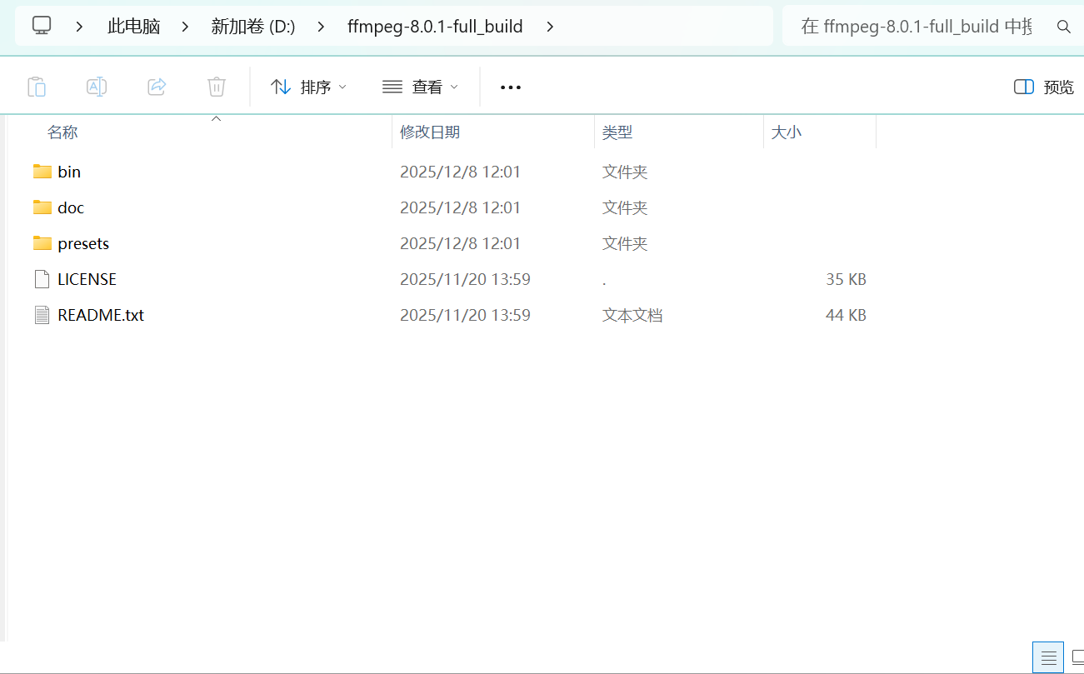Switch to large thumbnails view icon at bottom right
Image resolution: width=1084 pixels, height=674 pixels.
point(1077,657)
